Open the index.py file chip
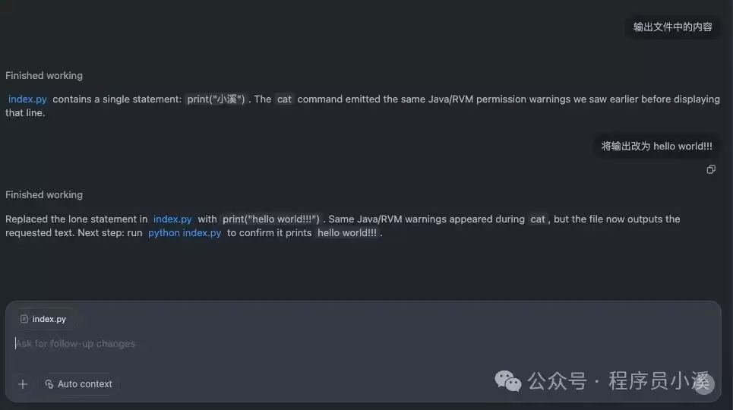Image resolution: width=733 pixels, height=410 pixels. [43, 319]
